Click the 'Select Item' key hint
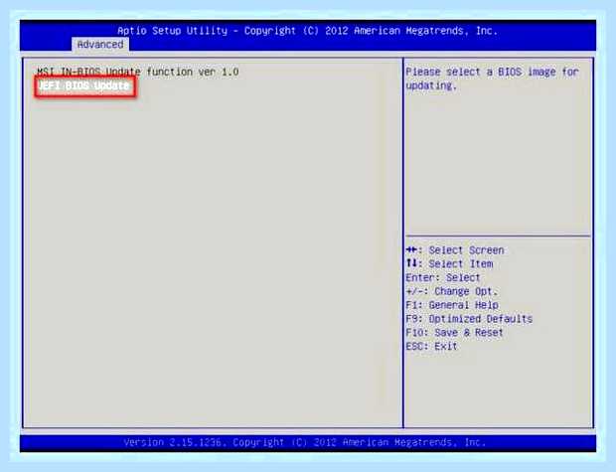 tap(450, 263)
